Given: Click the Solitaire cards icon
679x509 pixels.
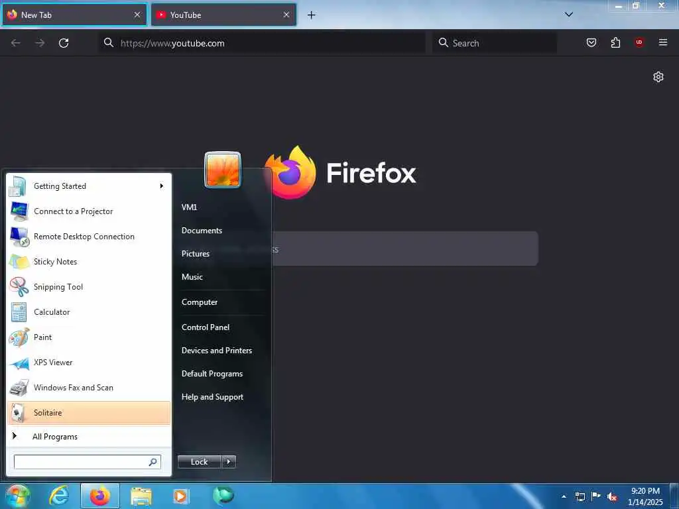Looking at the screenshot, I should click(x=18, y=412).
